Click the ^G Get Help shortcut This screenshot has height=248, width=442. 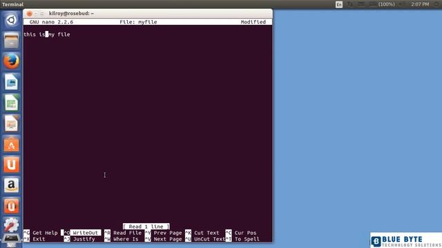coord(41,233)
